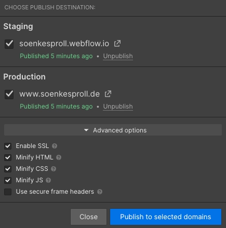
Task: Unpublish the production soenkesproll.de site
Action: tap(118, 106)
